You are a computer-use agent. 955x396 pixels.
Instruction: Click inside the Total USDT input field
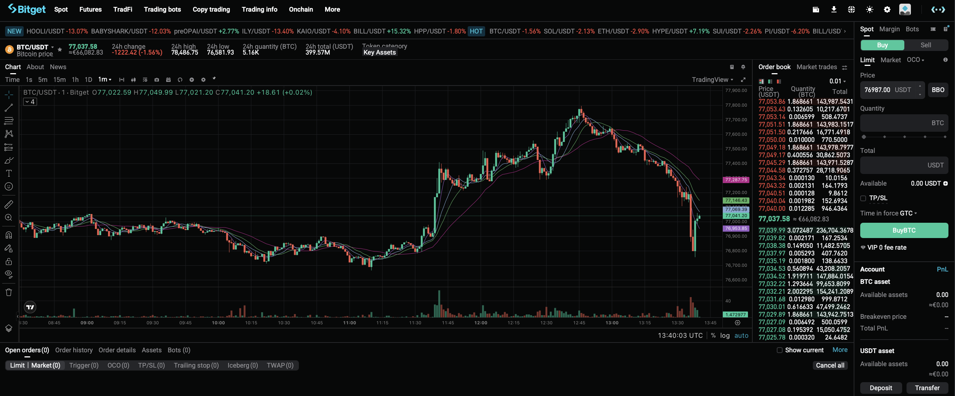904,165
